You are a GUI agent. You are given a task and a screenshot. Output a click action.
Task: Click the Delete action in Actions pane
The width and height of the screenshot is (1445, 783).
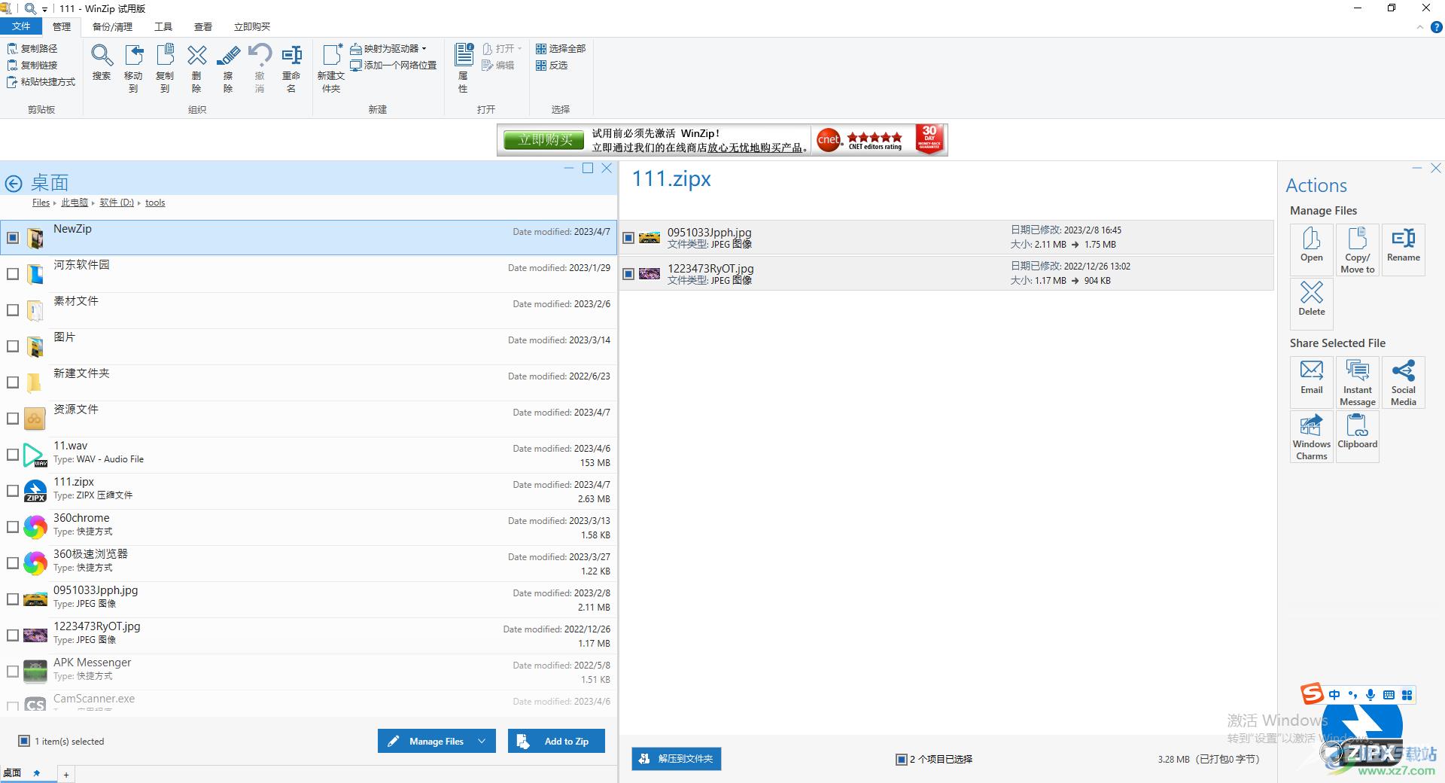tap(1312, 303)
